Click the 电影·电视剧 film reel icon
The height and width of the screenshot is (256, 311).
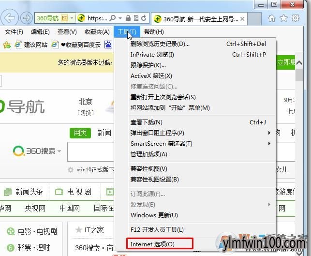tap(11, 231)
